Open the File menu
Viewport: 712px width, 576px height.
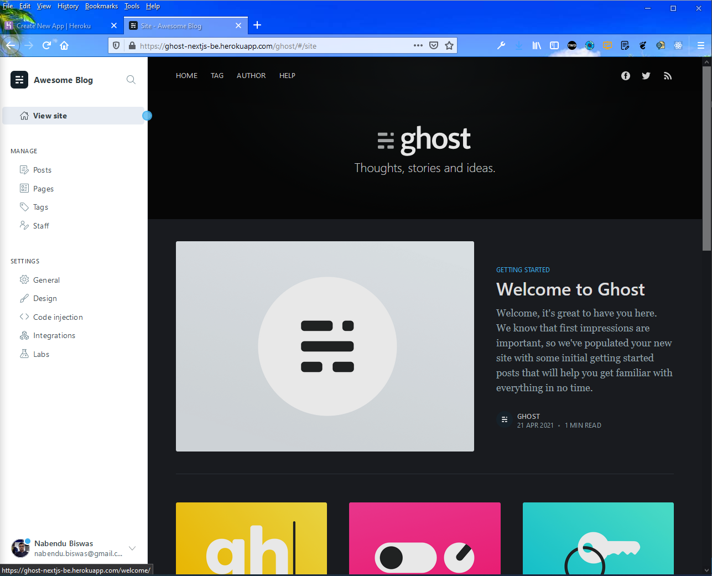click(x=8, y=6)
